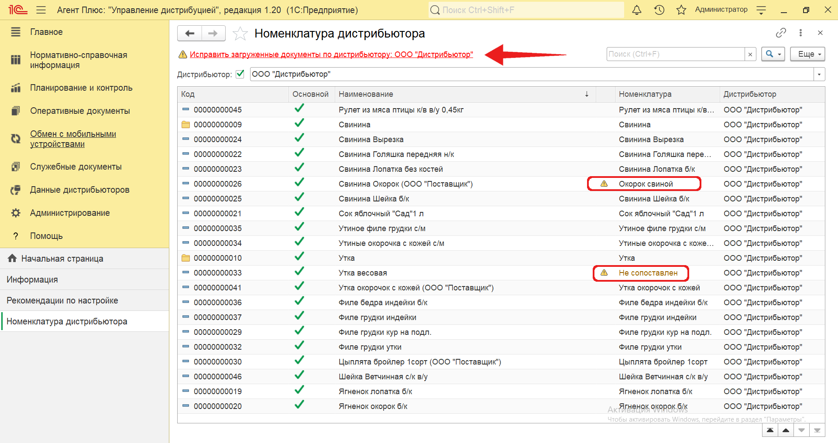This screenshot has width=838, height=443.
Task: Switch to Начальная страница tab
Action: coord(84,259)
